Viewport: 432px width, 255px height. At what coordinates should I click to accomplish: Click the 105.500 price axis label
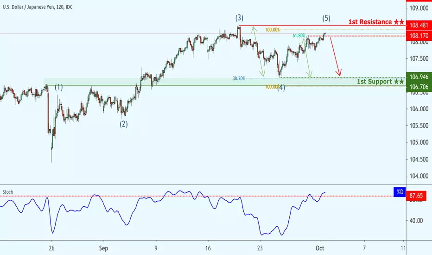419,126
